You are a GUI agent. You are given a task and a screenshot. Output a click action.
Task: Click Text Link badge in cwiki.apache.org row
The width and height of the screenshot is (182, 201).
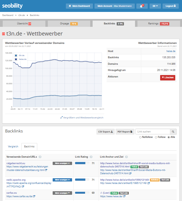tap(165, 180)
